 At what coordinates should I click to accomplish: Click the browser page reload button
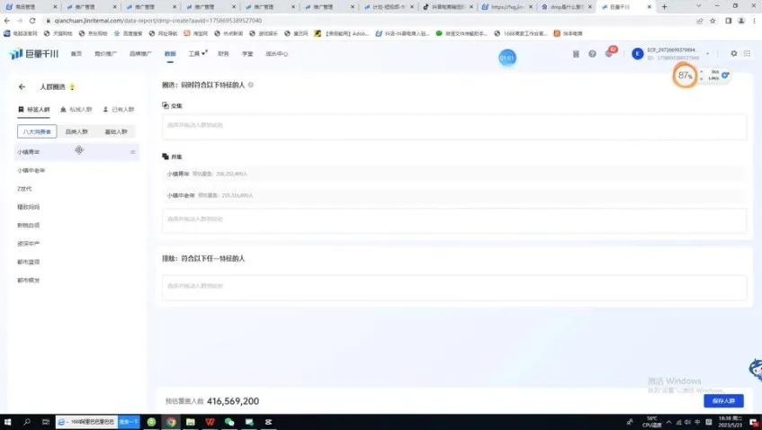[x=31, y=20]
